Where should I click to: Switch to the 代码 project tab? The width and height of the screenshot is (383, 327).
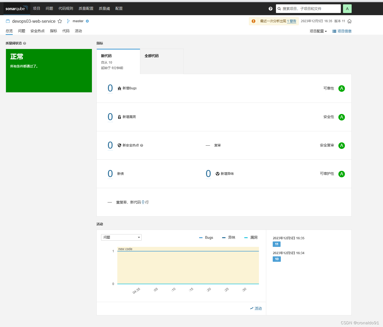(x=66, y=31)
